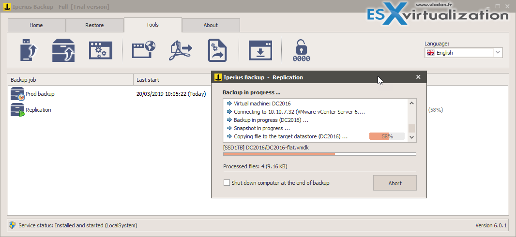Screen dimensions: 516x237
Task: Switch to the Home tab
Action: click(x=36, y=25)
